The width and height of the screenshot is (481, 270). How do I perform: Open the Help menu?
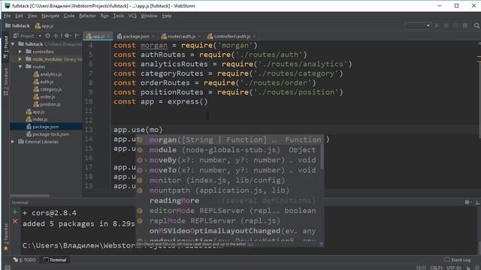coord(167,16)
